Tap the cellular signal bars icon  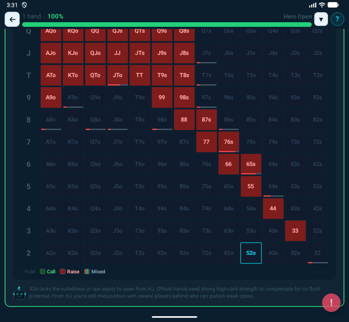point(312,5)
